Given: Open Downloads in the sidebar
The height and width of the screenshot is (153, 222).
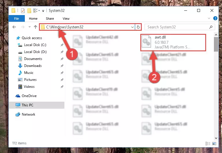Looking at the screenshot, I should click(33, 66).
